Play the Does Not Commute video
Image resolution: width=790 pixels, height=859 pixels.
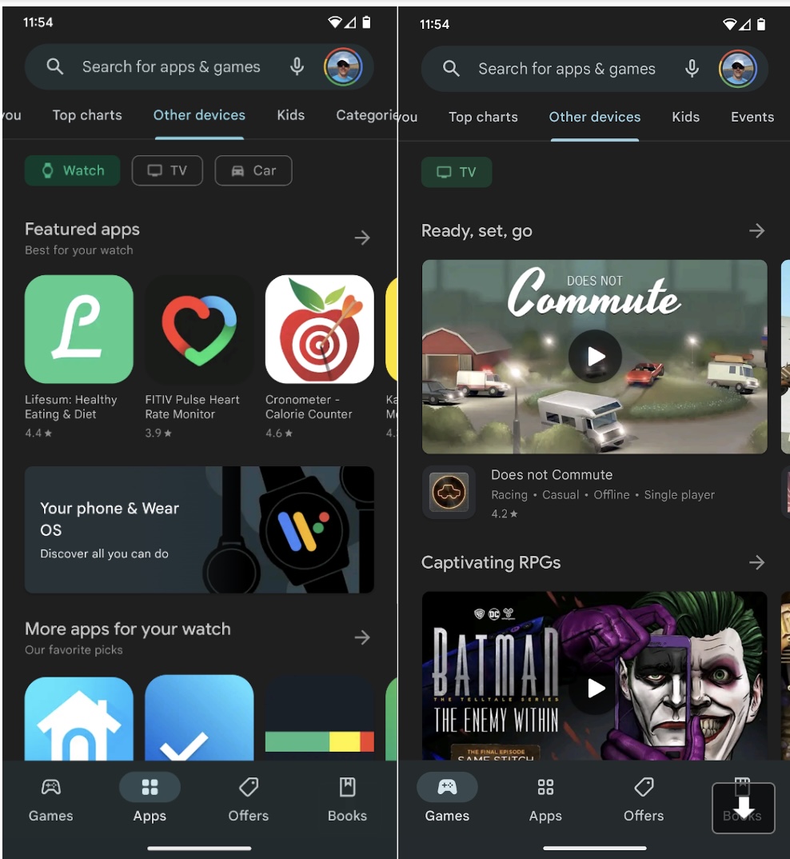coord(595,357)
